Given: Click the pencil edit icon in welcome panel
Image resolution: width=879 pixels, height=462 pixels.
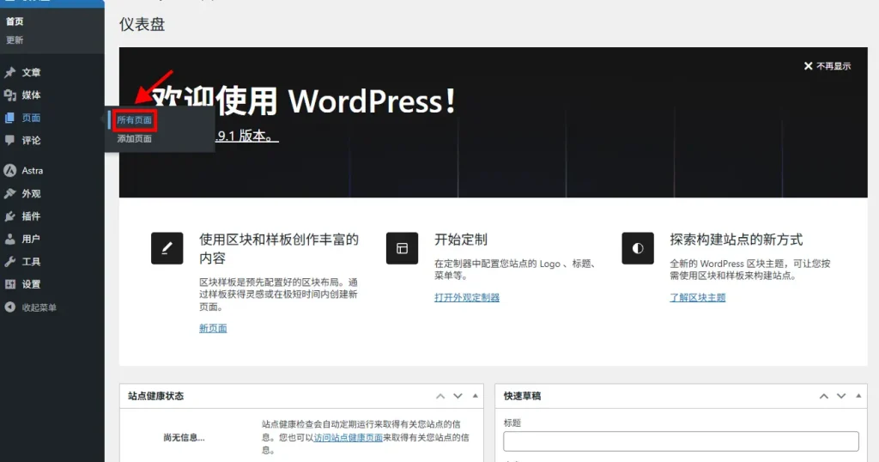Looking at the screenshot, I should (x=167, y=248).
